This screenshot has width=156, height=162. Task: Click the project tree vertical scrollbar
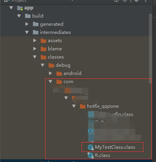[x=150, y=49]
